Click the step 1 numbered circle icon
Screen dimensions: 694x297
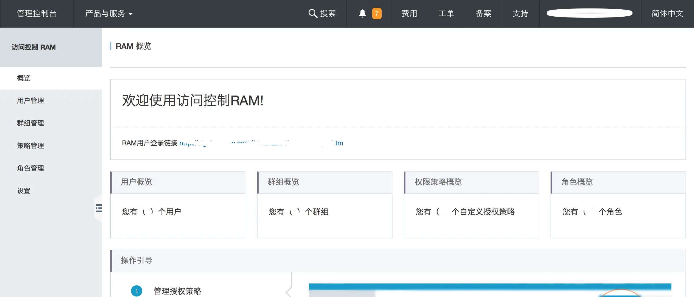click(x=137, y=291)
